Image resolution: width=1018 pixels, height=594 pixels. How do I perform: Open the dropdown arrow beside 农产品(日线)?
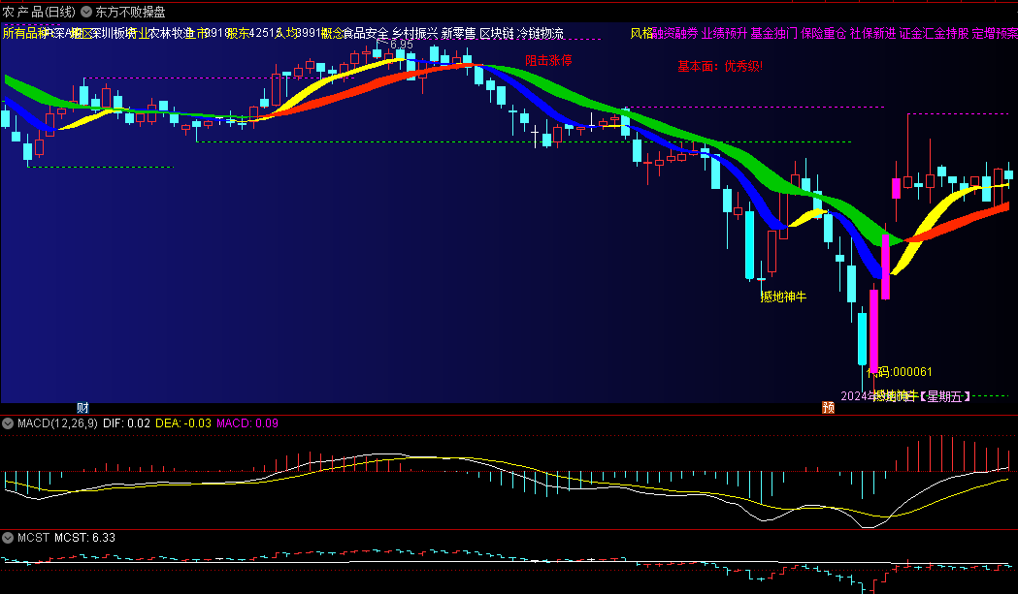(x=86, y=12)
